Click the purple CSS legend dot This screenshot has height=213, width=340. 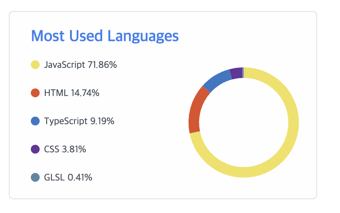pos(36,149)
